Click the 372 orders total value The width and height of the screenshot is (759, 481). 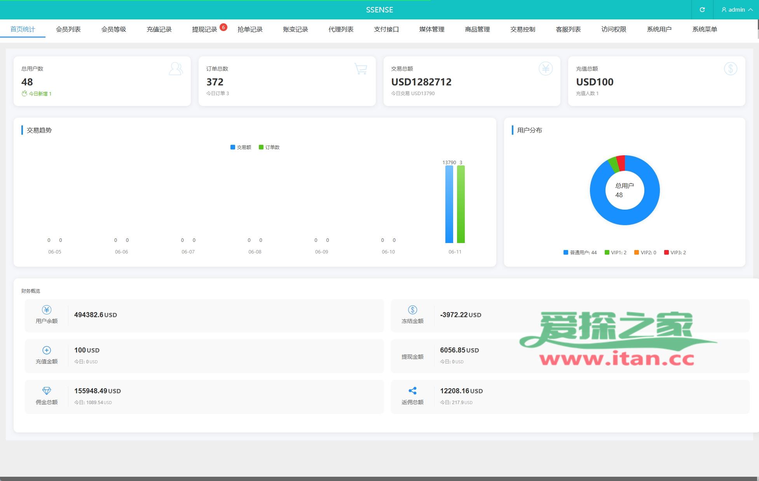tap(215, 82)
